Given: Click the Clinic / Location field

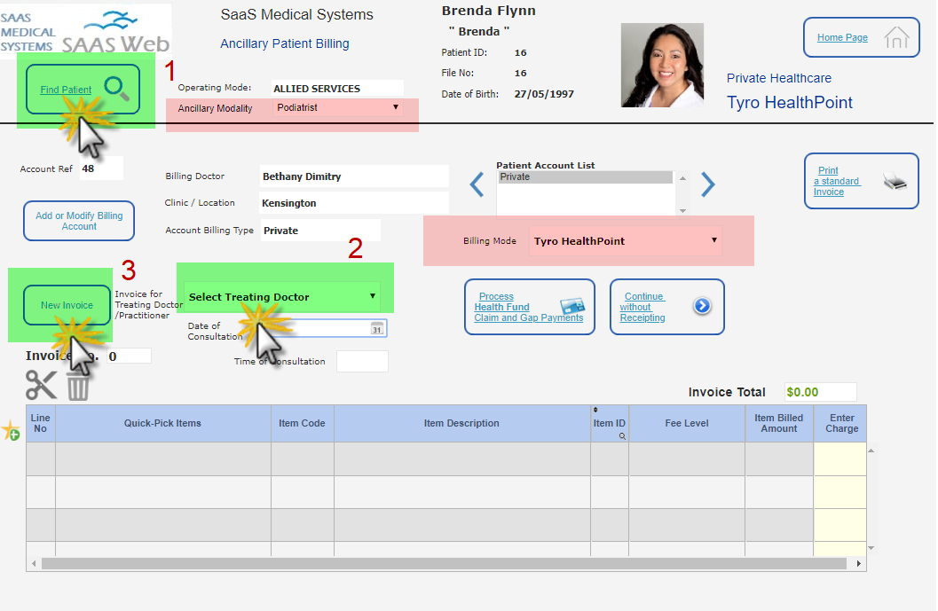Looking at the screenshot, I should tap(354, 203).
